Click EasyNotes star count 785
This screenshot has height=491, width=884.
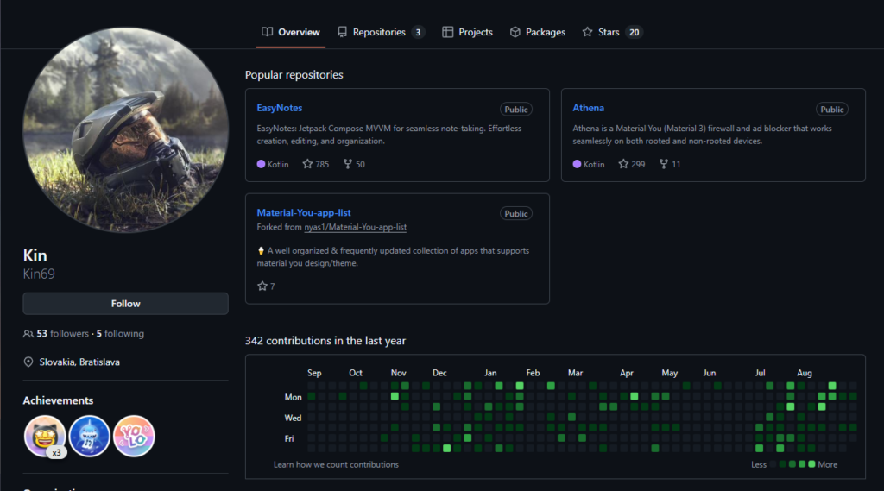pos(316,164)
